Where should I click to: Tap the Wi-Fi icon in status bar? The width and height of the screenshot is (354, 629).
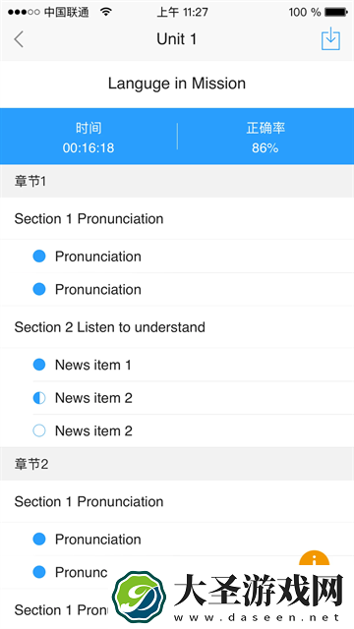pos(106,12)
